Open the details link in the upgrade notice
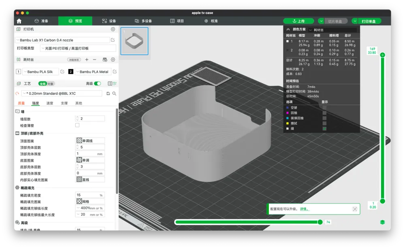 304,209
